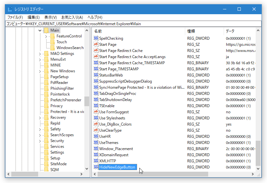Click the 種類 column header
This screenshot has height=183, width=267.
pos(204,31)
